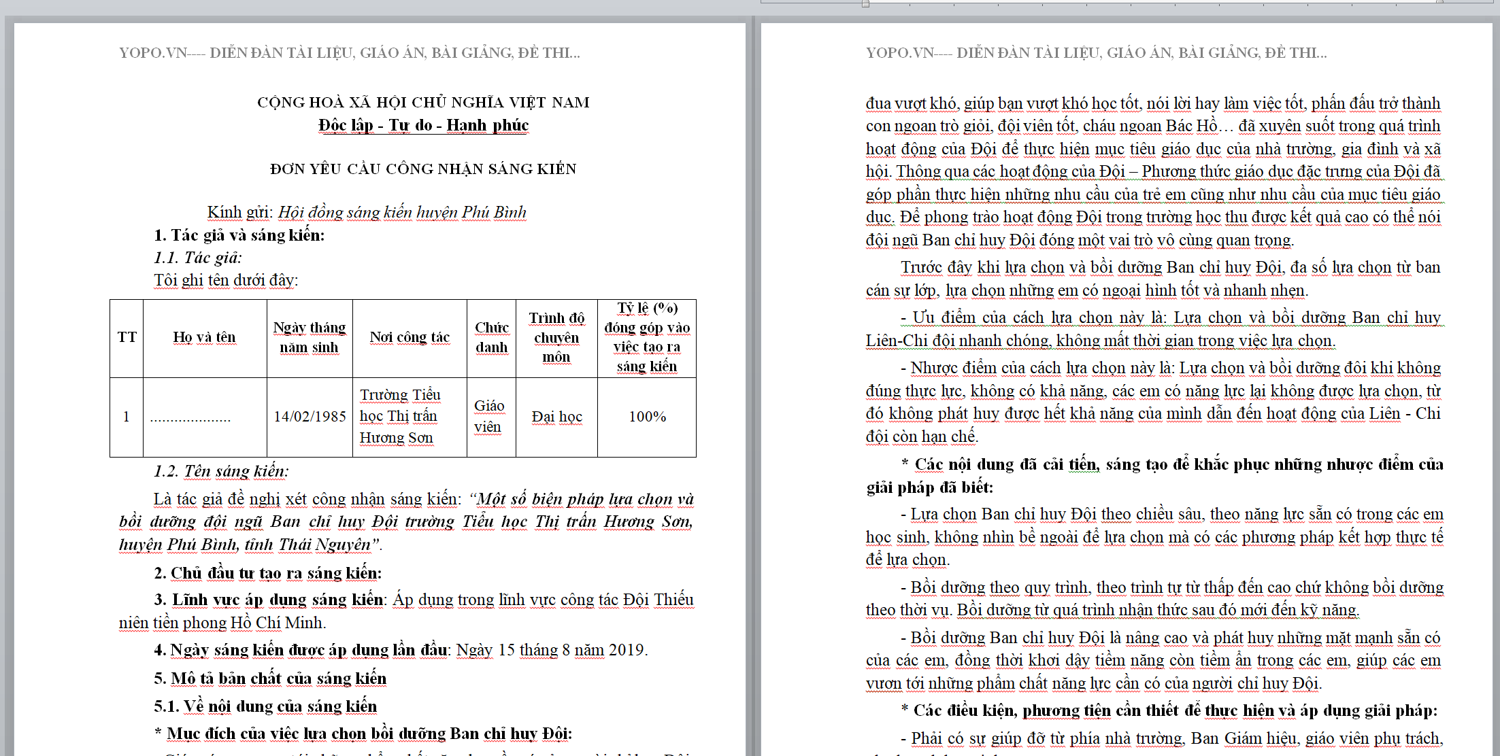Click the 100% table cell
Image resolution: width=1500 pixels, height=756 pixels.
[647, 417]
